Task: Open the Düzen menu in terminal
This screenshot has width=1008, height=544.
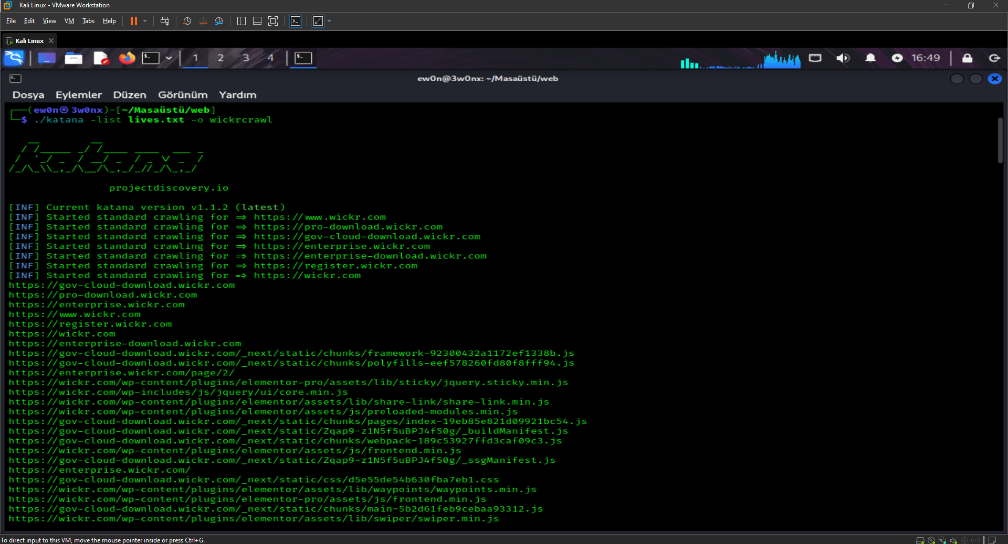Action: tap(130, 95)
